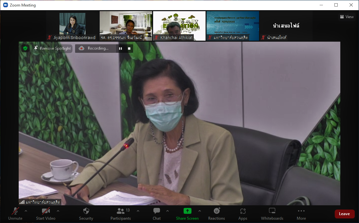The height and width of the screenshot is (223, 359).
Task: Unmute the microphone
Action: [x=15, y=211]
